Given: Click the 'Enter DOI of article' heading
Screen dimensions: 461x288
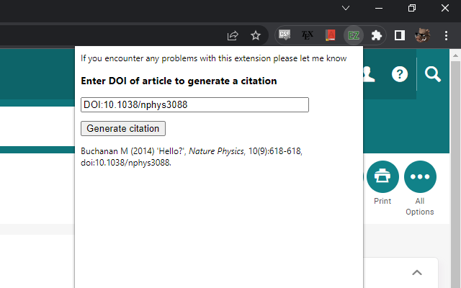Looking at the screenshot, I should [x=179, y=81].
